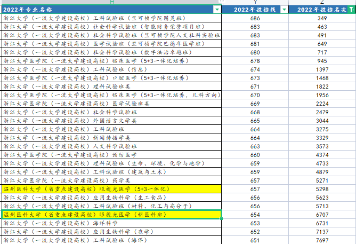The height and width of the screenshot is (244, 356).
Task: Select the score cell showing 678
Action: click(x=255, y=61)
